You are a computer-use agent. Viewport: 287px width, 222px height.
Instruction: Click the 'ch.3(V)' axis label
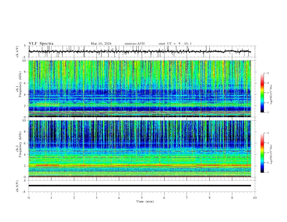point(17,186)
